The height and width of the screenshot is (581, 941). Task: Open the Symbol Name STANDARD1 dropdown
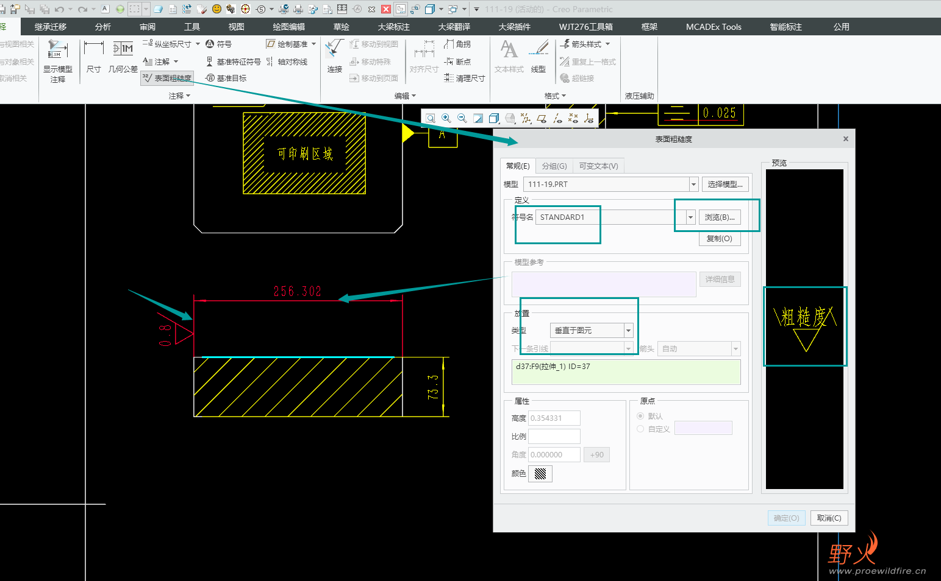pyautogui.click(x=690, y=217)
